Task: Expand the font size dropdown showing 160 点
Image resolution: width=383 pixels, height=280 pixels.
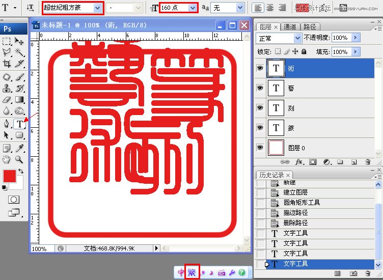Action: [x=178, y=8]
